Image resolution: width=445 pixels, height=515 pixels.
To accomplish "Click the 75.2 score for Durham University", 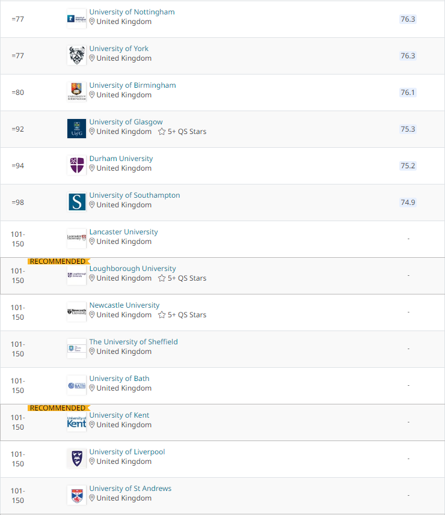I will coord(408,165).
